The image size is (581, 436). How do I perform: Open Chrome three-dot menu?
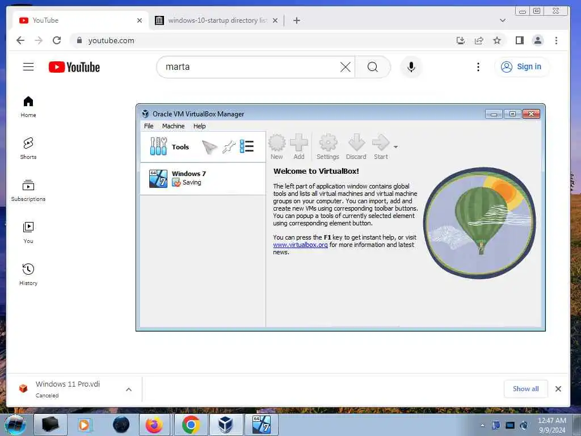tap(556, 40)
